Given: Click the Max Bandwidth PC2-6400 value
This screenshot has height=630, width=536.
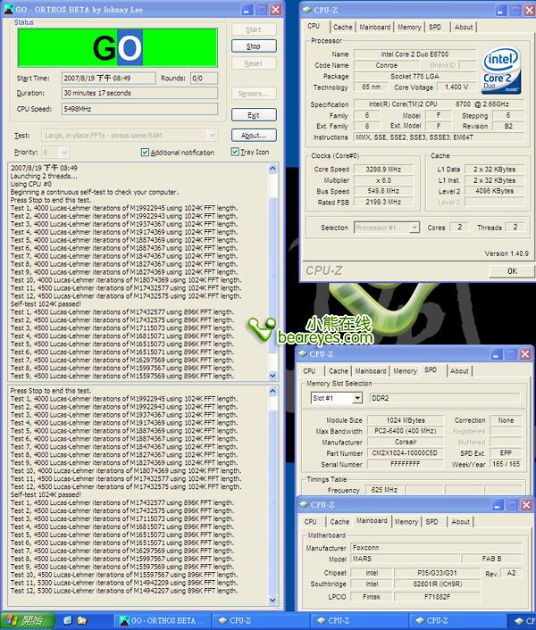Looking at the screenshot, I should tap(405, 431).
